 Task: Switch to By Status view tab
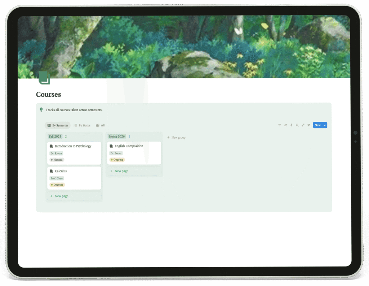(82, 125)
